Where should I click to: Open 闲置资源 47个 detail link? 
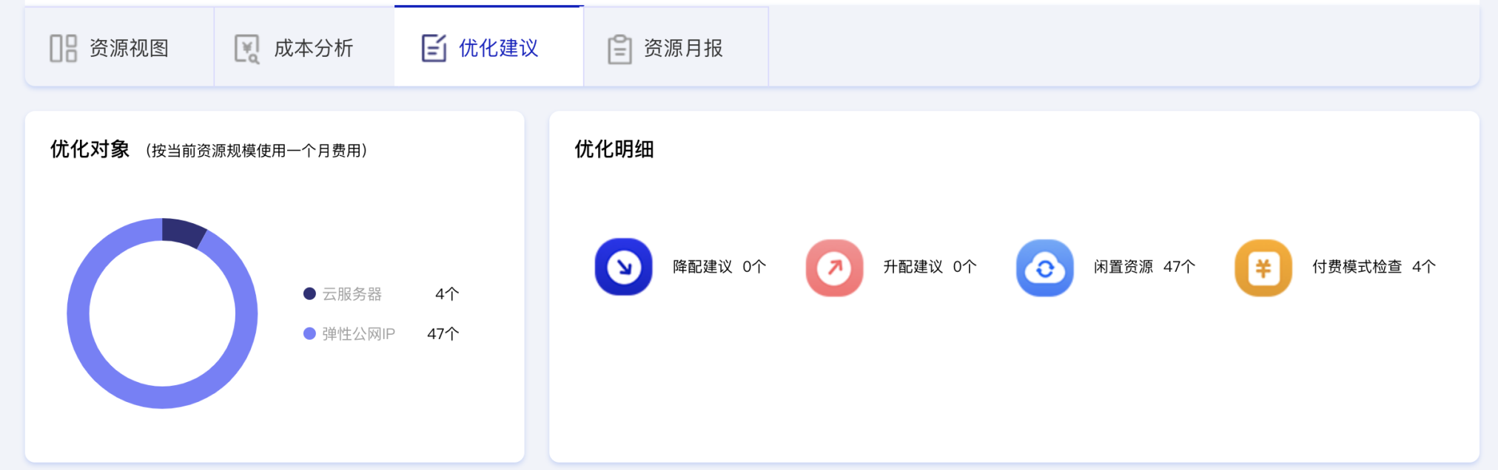tap(1144, 267)
